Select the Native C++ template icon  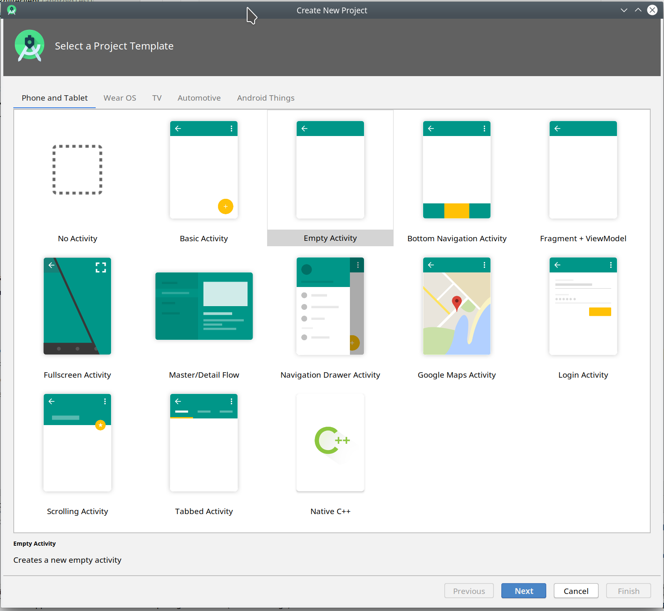330,442
